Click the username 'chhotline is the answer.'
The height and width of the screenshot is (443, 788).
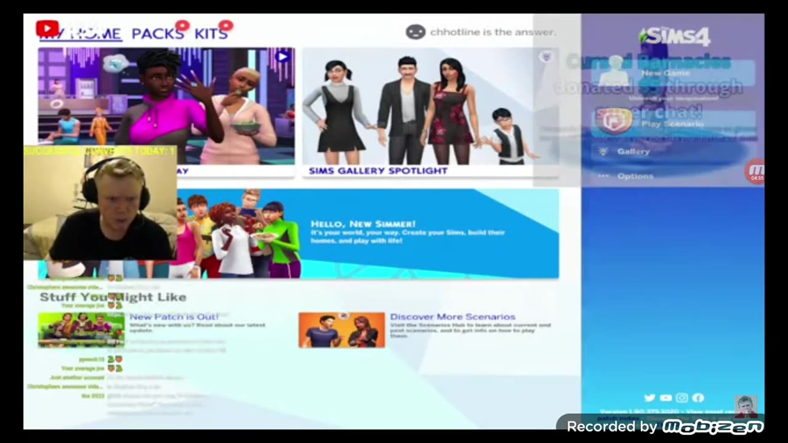click(492, 32)
